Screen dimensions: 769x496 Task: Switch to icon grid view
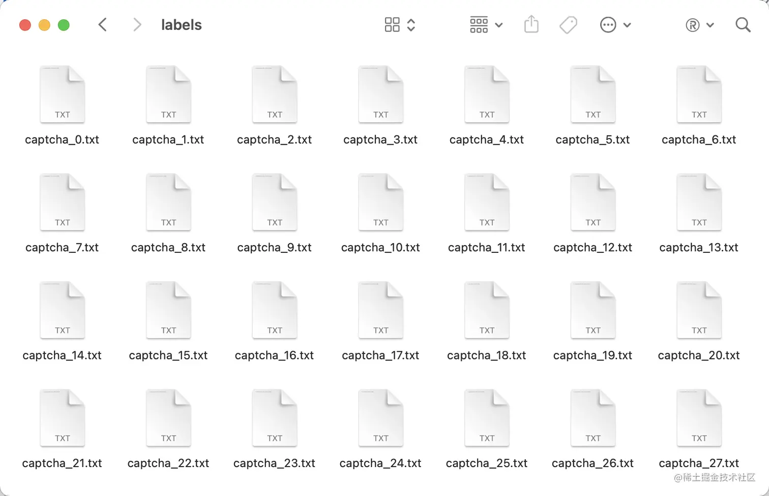[x=392, y=25]
